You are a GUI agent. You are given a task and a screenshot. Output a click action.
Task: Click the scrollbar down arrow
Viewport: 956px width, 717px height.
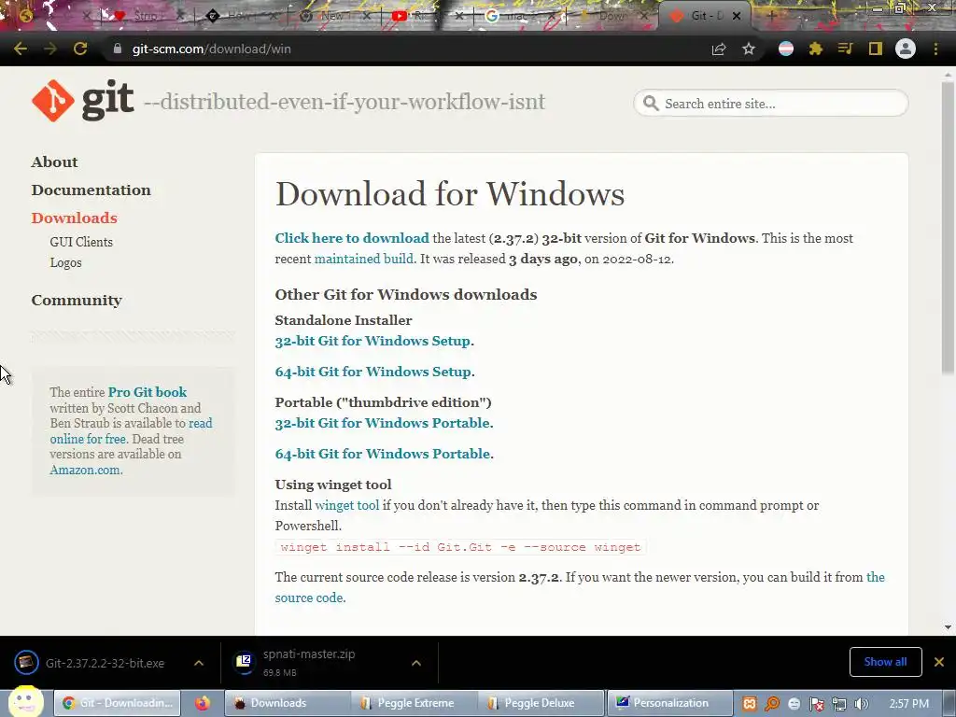pos(948,626)
